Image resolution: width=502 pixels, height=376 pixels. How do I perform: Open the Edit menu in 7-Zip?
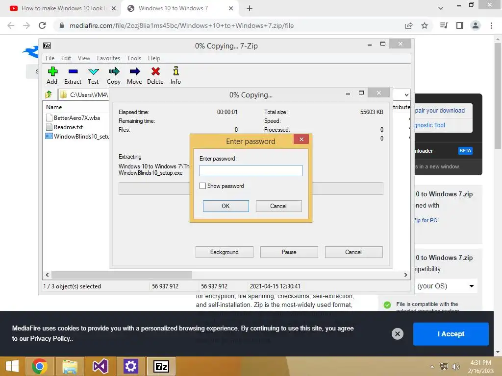(x=66, y=58)
